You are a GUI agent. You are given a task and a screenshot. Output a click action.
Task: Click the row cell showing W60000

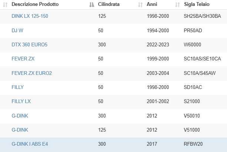coord(193,44)
